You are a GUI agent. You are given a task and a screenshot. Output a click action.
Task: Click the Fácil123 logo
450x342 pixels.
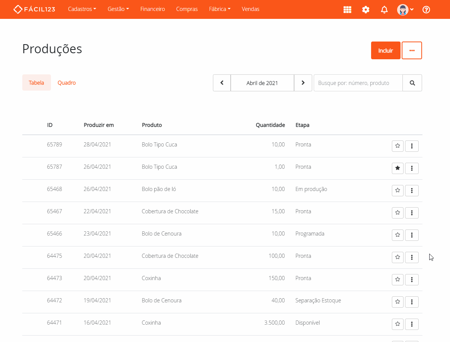(x=34, y=9)
